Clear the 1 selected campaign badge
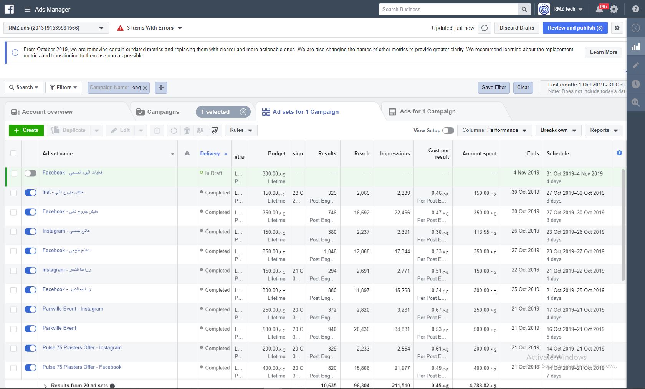The height and width of the screenshot is (389, 645). click(243, 112)
